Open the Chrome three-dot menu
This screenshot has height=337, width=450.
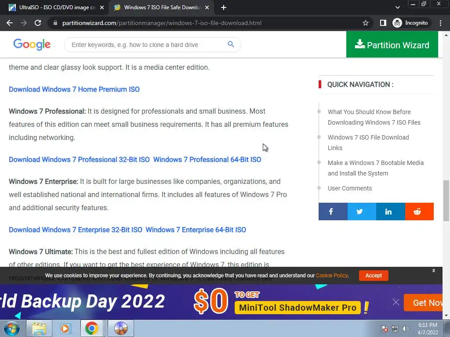coord(440,23)
